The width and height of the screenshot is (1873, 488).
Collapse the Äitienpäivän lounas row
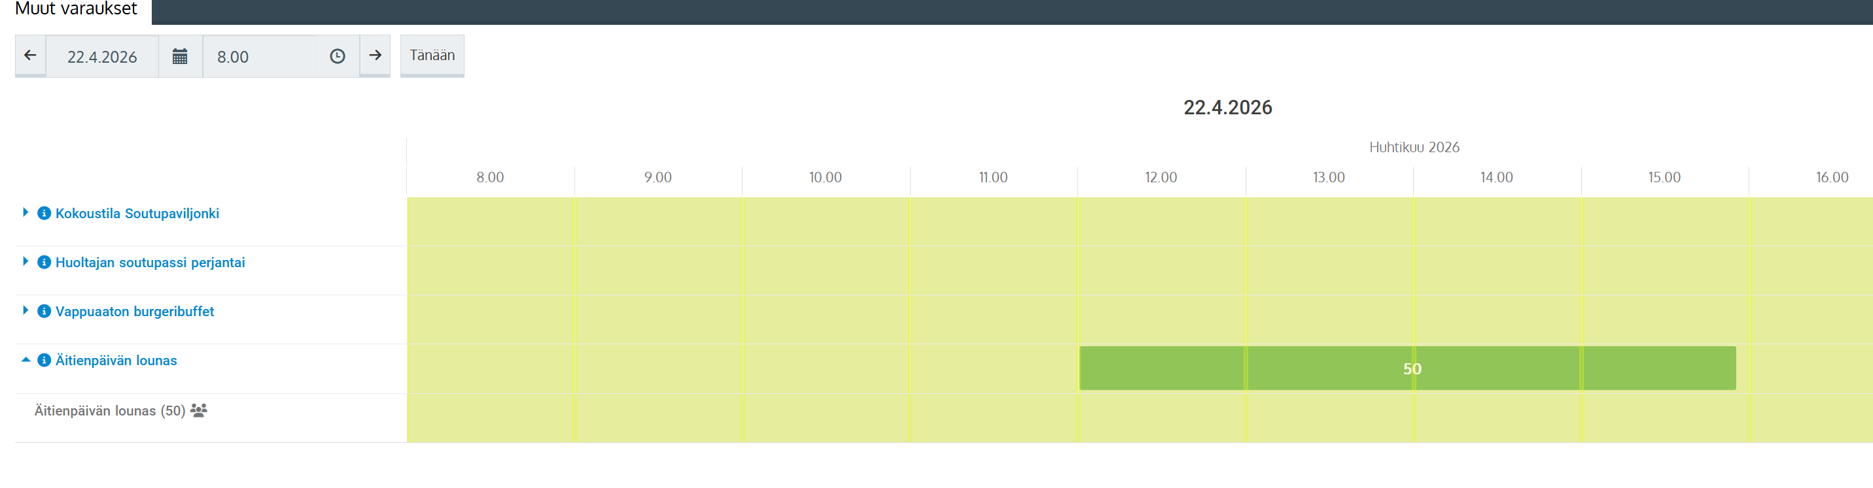26,360
